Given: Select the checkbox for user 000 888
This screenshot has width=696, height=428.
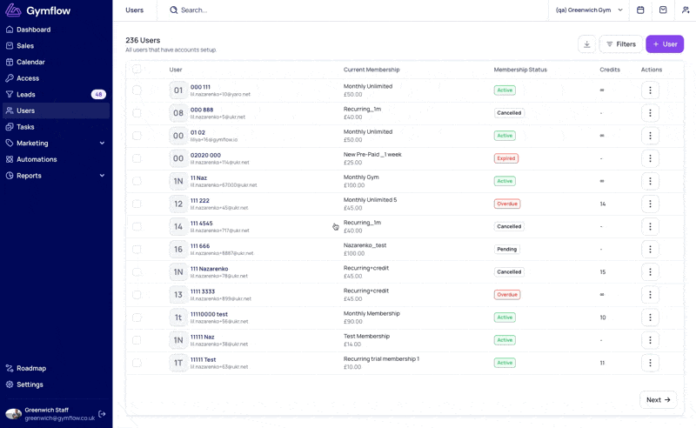Looking at the screenshot, I should (x=137, y=113).
